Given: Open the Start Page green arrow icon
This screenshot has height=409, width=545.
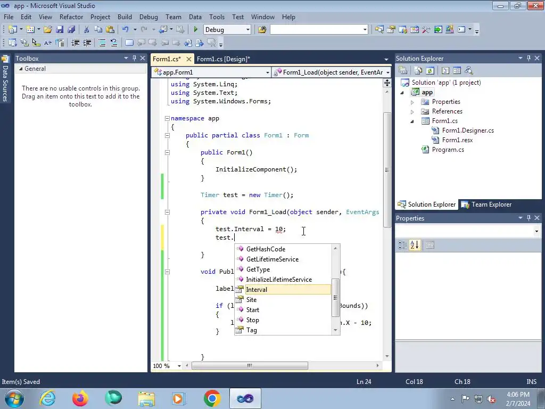Looking at the screenshot, I should (438, 30).
